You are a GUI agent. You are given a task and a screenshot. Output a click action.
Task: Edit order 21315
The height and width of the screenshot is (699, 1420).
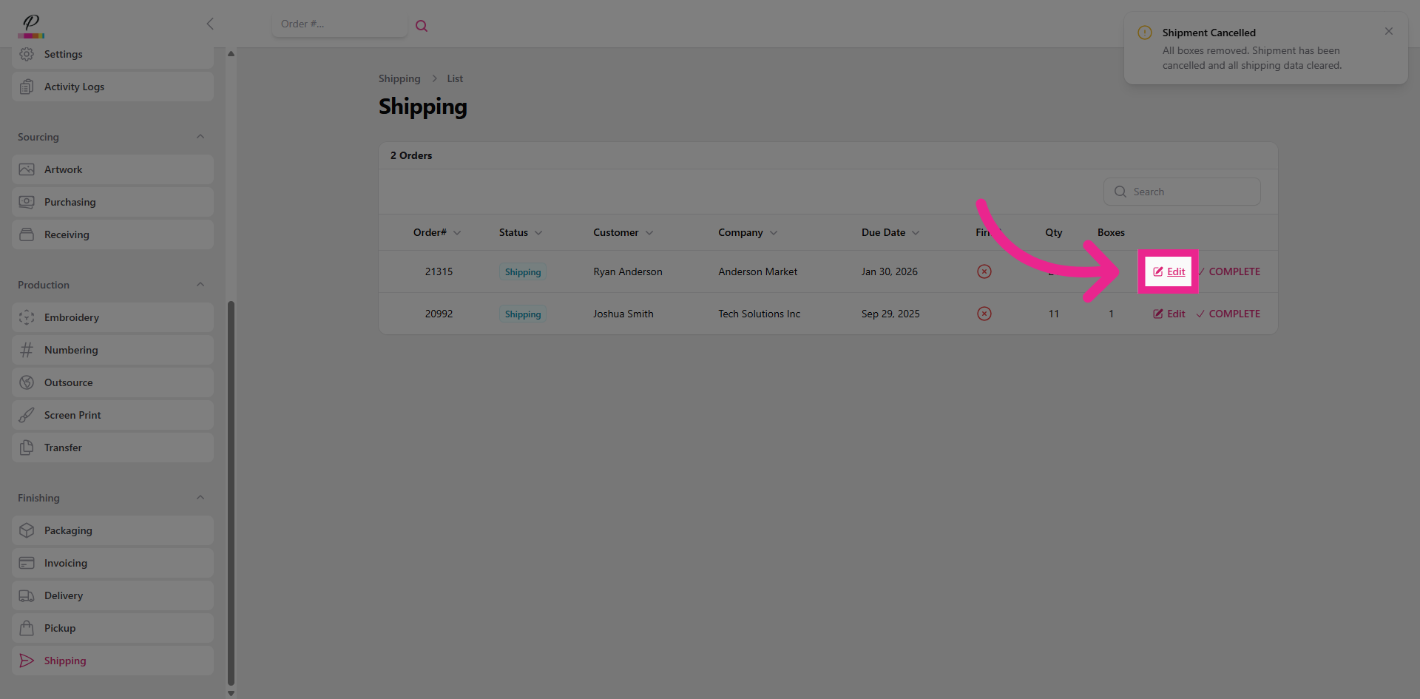[x=1169, y=271]
